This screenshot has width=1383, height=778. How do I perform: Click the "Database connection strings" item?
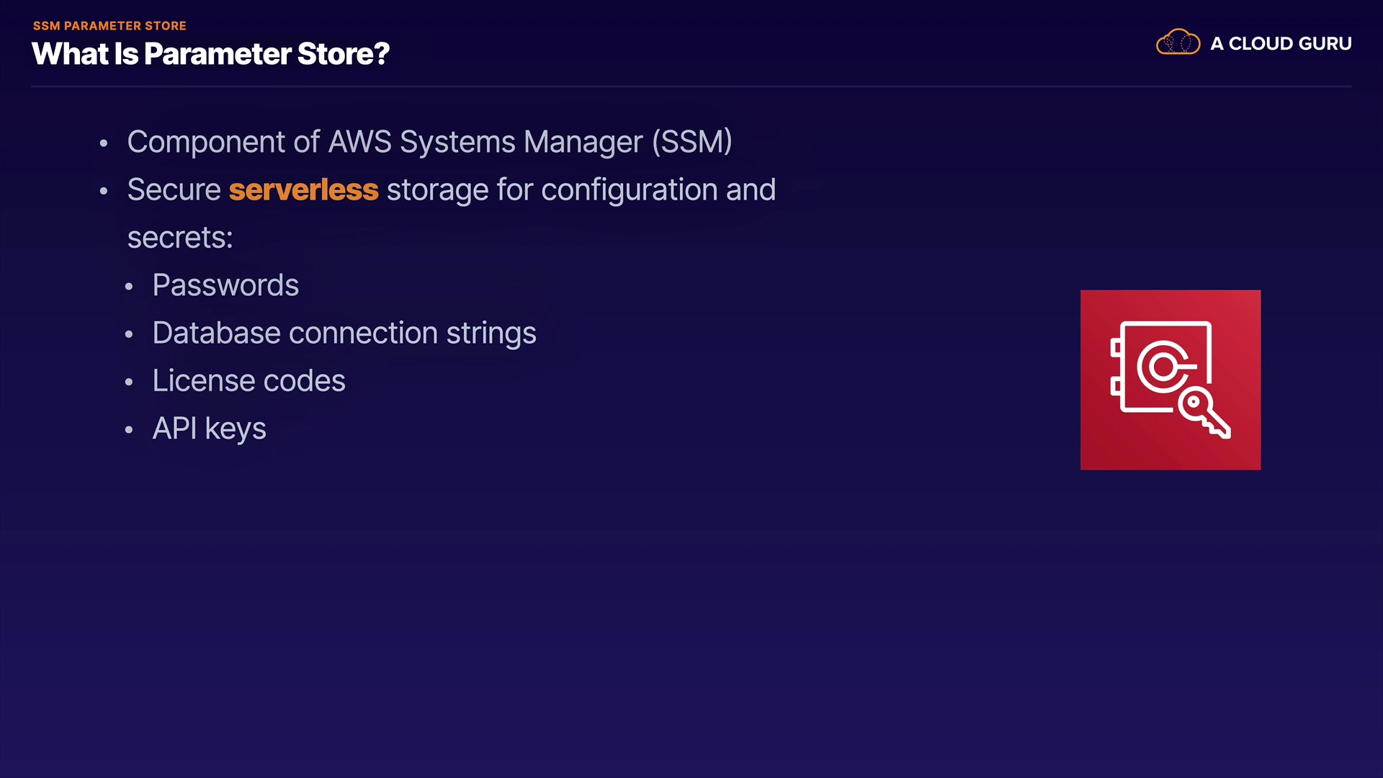coord(344,334)
